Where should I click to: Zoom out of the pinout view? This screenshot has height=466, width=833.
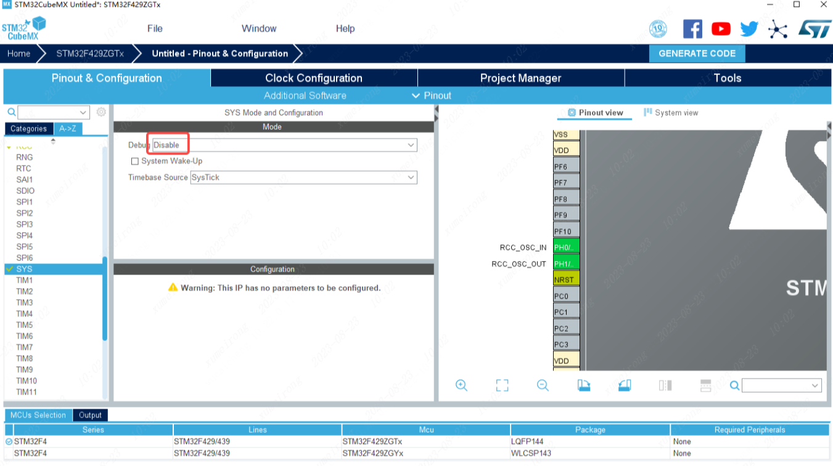543,385
